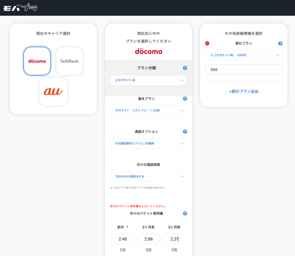
Task: Open help icon beside 通話オプション
Action: 185,132
